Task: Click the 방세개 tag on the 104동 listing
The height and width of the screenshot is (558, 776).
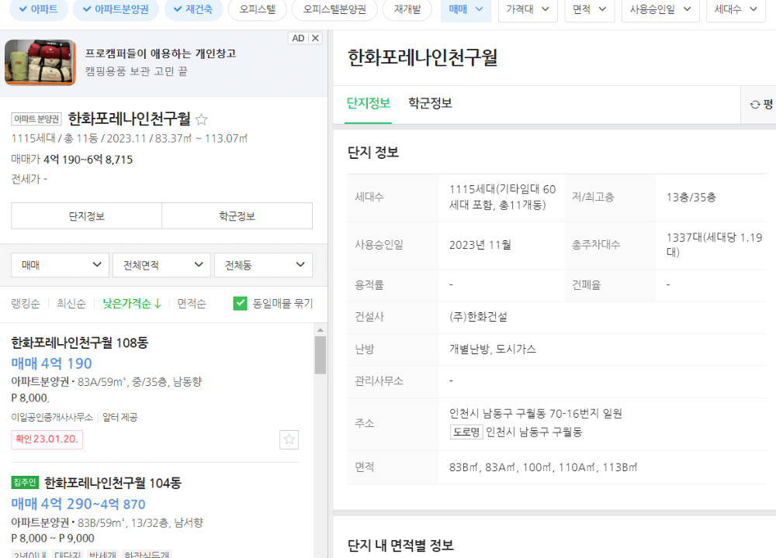Action: 103,555
